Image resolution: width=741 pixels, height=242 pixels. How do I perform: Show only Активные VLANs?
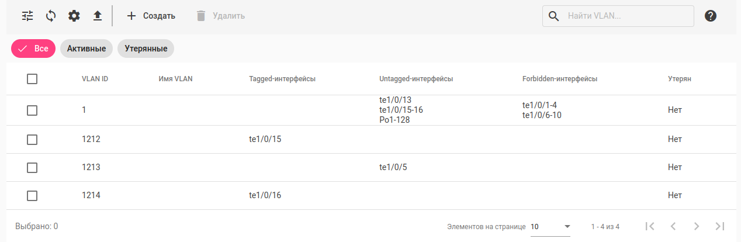86,49
